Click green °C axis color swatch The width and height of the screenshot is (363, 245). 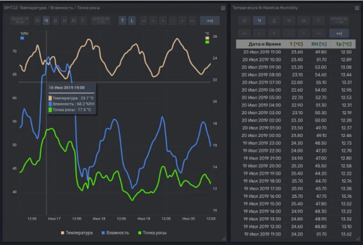(x=207, y=42)
